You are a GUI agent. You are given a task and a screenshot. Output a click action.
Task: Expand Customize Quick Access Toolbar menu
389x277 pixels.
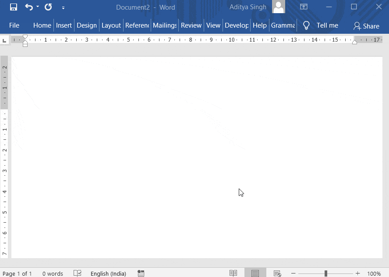(x=63, y=7)
